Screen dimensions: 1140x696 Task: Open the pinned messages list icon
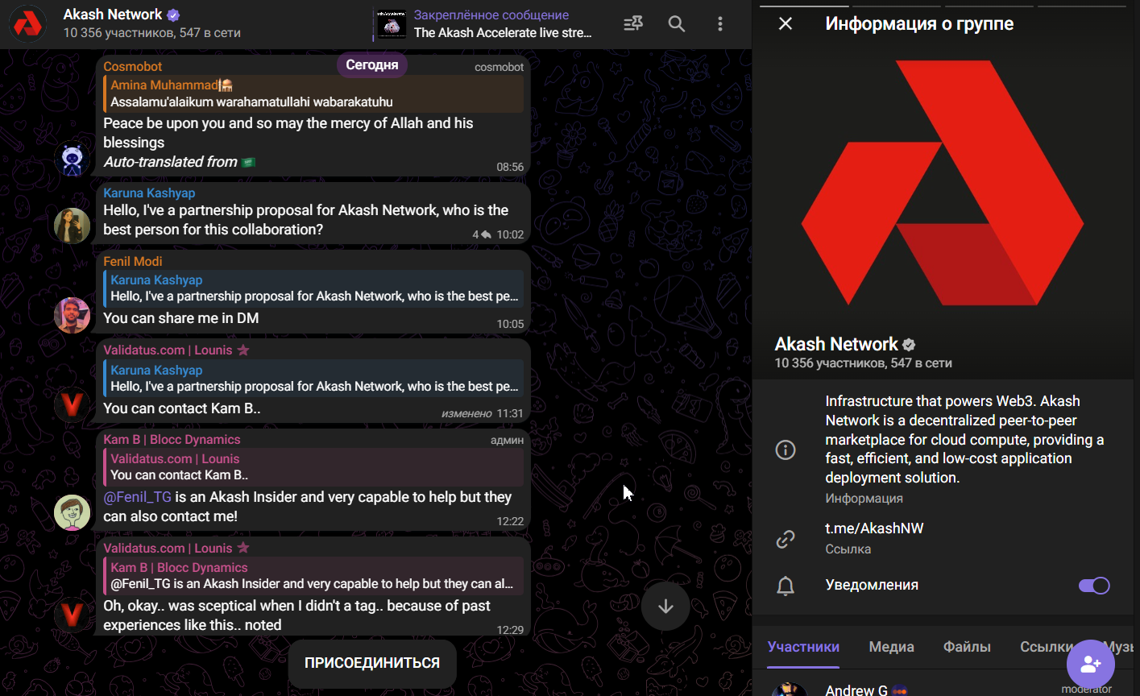click(633, 24)
